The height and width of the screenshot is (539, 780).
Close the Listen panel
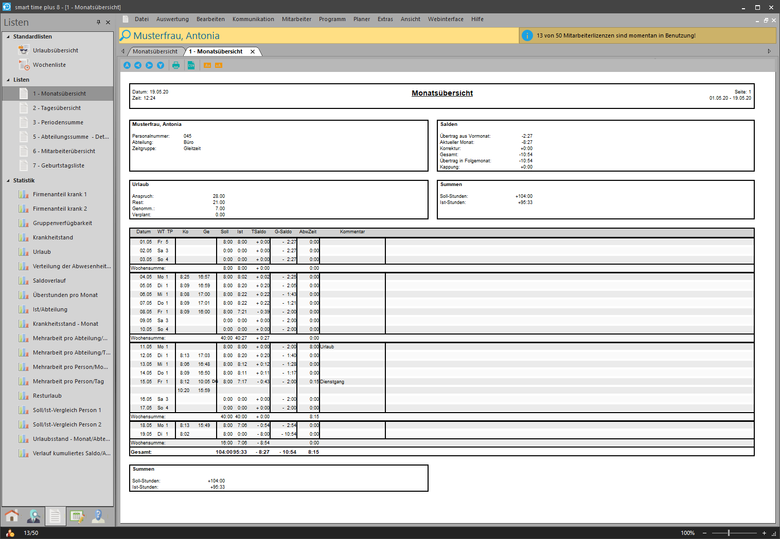pos(108,22)
